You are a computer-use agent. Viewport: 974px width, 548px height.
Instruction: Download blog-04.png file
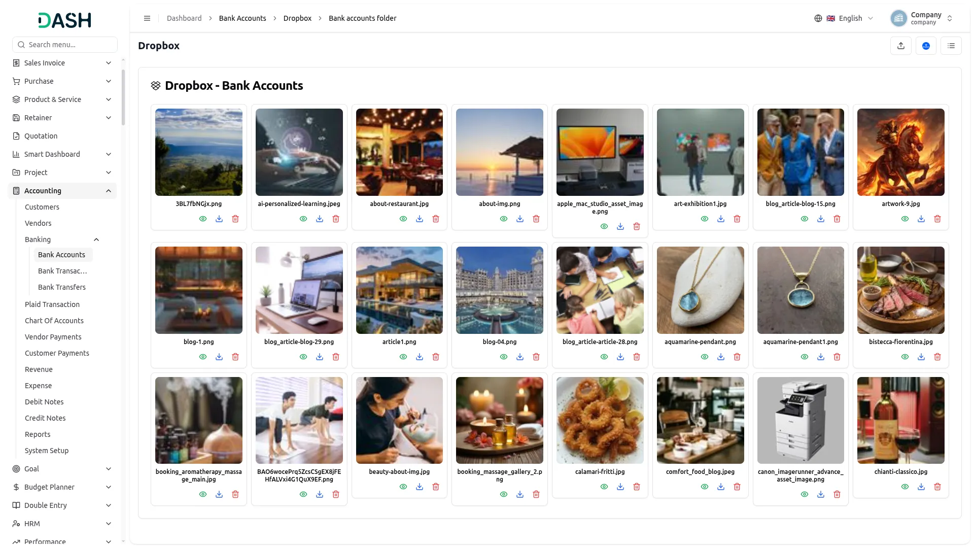coord(520,357)
